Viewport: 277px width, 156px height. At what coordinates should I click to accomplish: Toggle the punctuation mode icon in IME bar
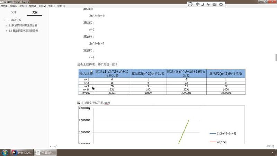(208, 4)
